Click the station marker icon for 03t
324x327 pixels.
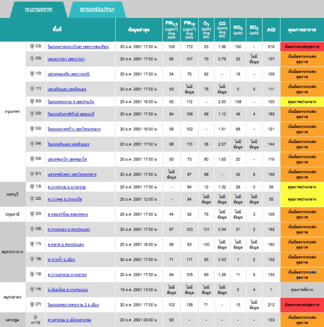click(32, 46)
